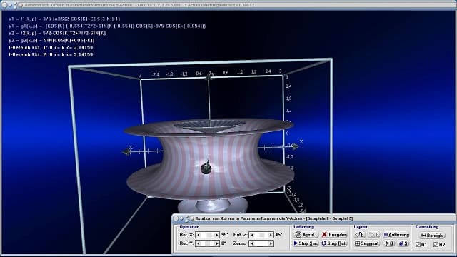This screenshot has height=257, width=457.
Task: Click the E layout button
Action: click(x=360, y=235)
